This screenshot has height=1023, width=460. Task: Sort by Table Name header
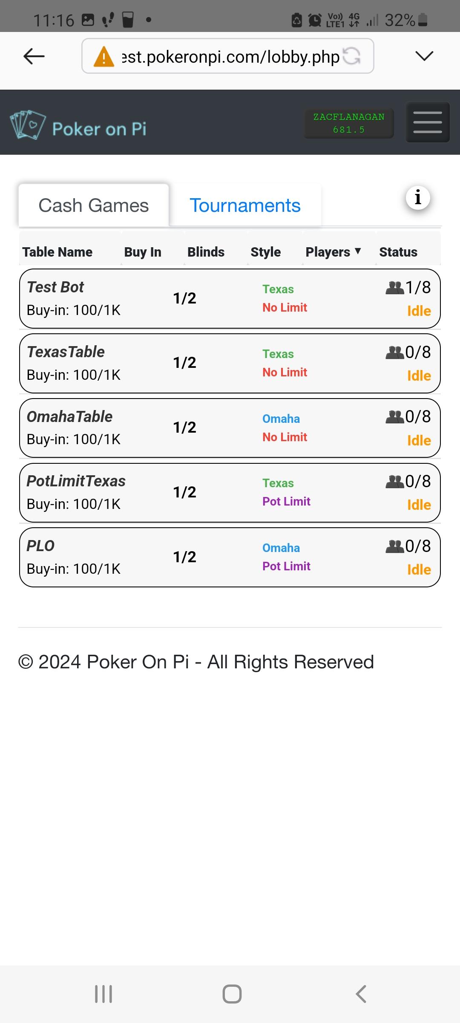[x=57, y=252]
